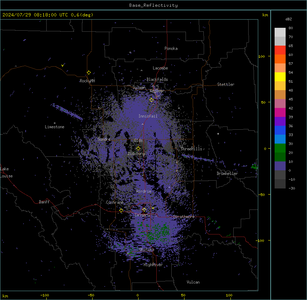Click the Innisfail town label
The height and width of the screenshot is (300, 307).
[148, 116]
